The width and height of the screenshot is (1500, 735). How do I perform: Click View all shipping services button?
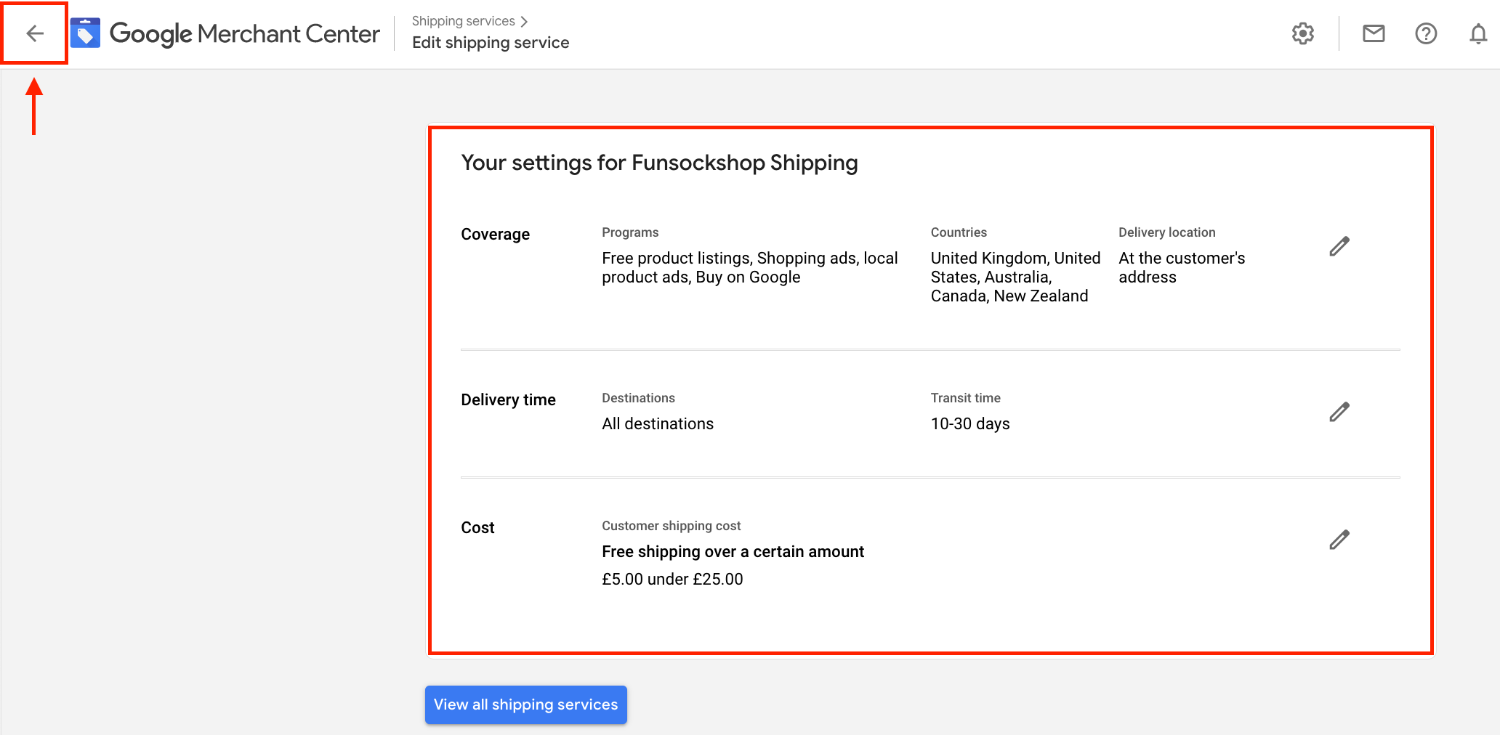[525, 704]
